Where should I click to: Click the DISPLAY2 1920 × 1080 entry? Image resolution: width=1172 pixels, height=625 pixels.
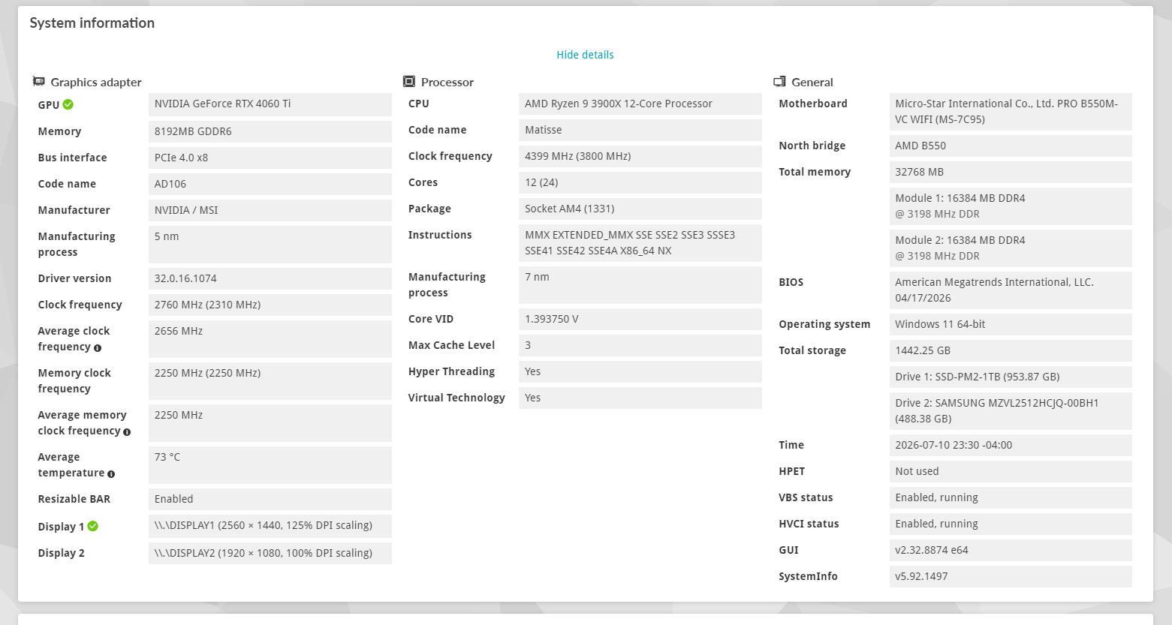pyautogui.click(x=270, y=553)
